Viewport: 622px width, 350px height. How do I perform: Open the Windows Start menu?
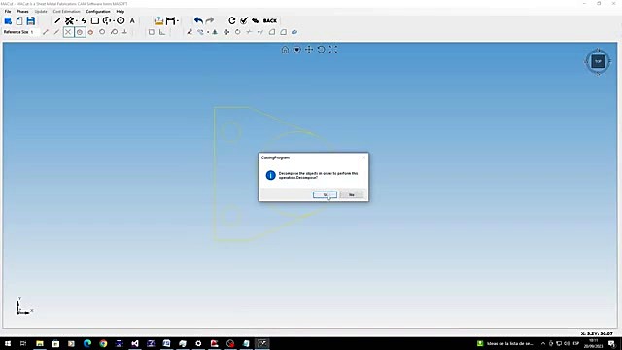(8, 343)
